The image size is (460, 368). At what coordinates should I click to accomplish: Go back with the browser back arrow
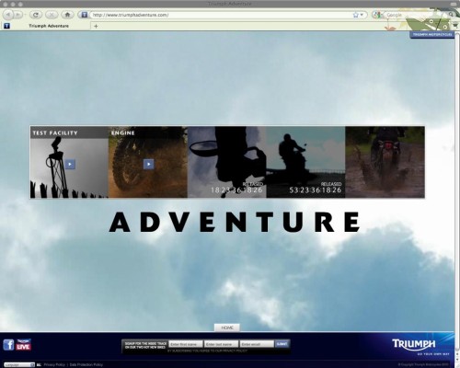[x=8, y=15]
